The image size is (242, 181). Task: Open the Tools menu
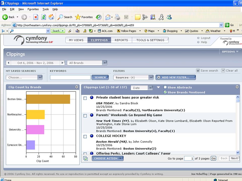pos(46,9)
